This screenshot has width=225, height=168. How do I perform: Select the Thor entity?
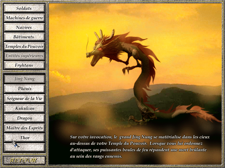click(24, 137)
